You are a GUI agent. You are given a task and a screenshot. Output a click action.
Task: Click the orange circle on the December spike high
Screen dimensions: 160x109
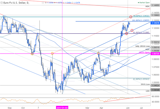click(52, 53)
